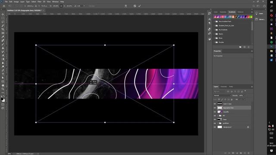The image size is (276, 155).
Task: Click the background color swatch
Action: 3,100
